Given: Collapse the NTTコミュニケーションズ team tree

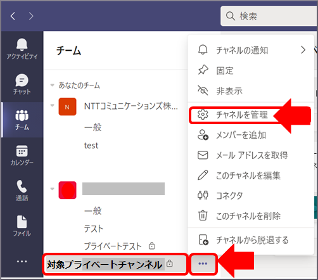Looking at the screenshot, I should click(x=52, y=105).
